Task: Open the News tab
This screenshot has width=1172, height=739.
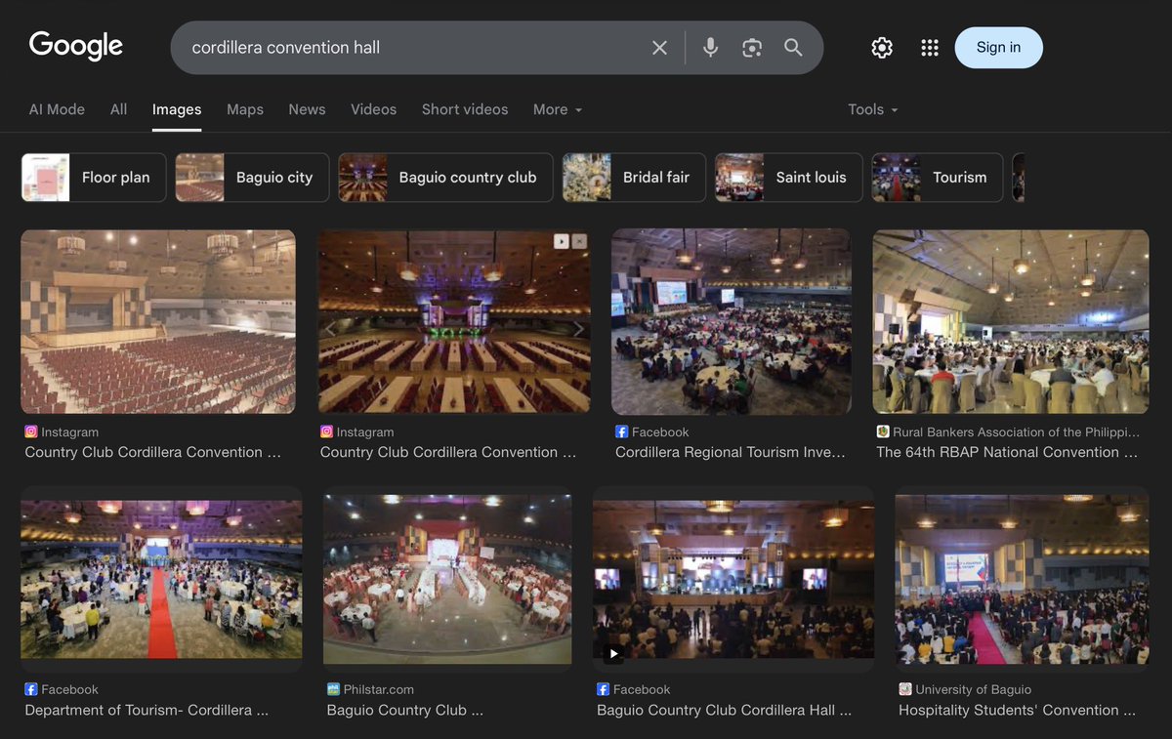Action: [x=307, y=109]
